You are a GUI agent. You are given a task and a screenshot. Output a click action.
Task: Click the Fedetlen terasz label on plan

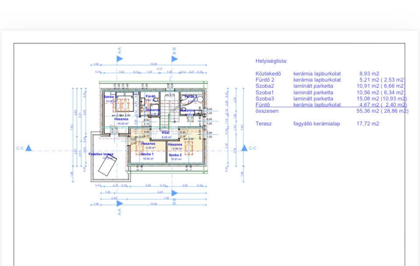click(x=101, y=154)
